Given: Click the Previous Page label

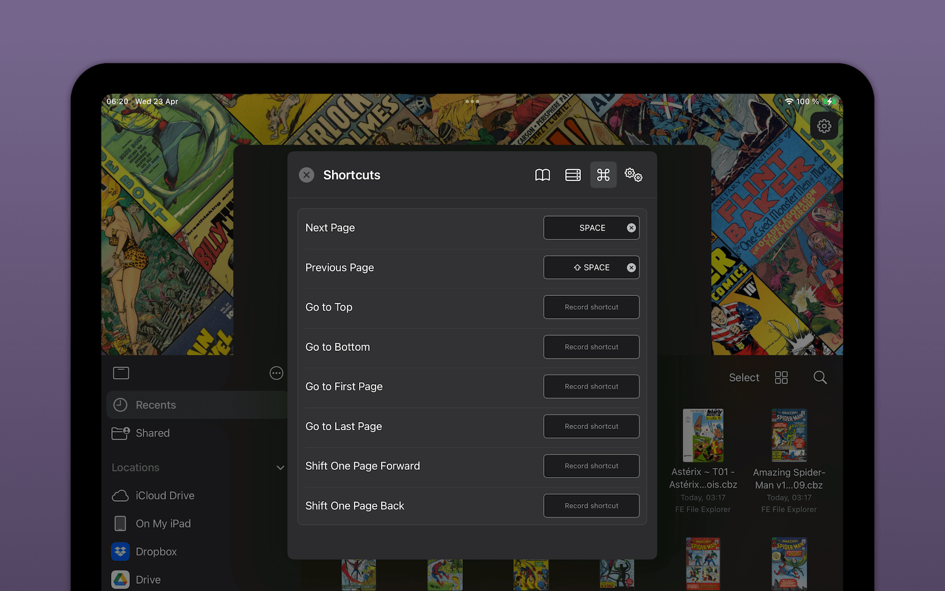Looking at the screenshot, I should (x=340, y=268).
